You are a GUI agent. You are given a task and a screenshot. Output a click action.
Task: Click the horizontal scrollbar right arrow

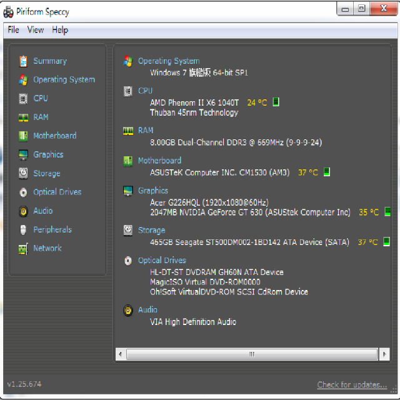(384, 354)
